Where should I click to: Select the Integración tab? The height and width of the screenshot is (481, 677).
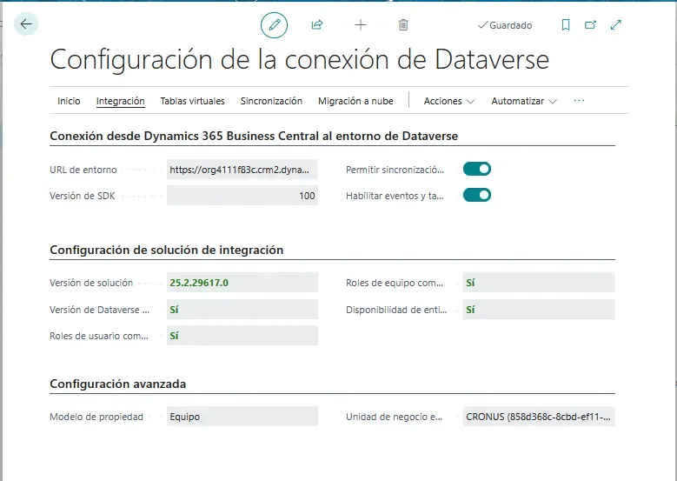coord(121,101)
